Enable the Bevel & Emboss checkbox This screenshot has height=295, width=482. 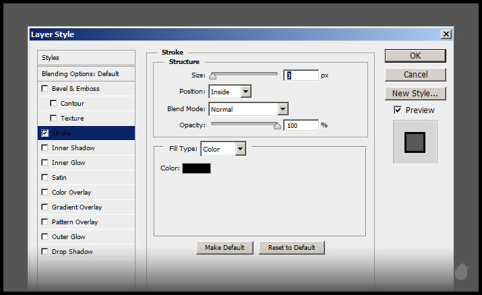click(44, 89)
